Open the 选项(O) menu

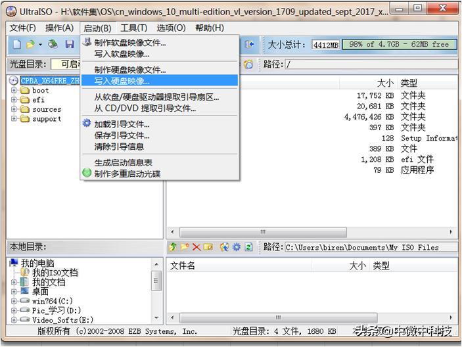[171, 28]
